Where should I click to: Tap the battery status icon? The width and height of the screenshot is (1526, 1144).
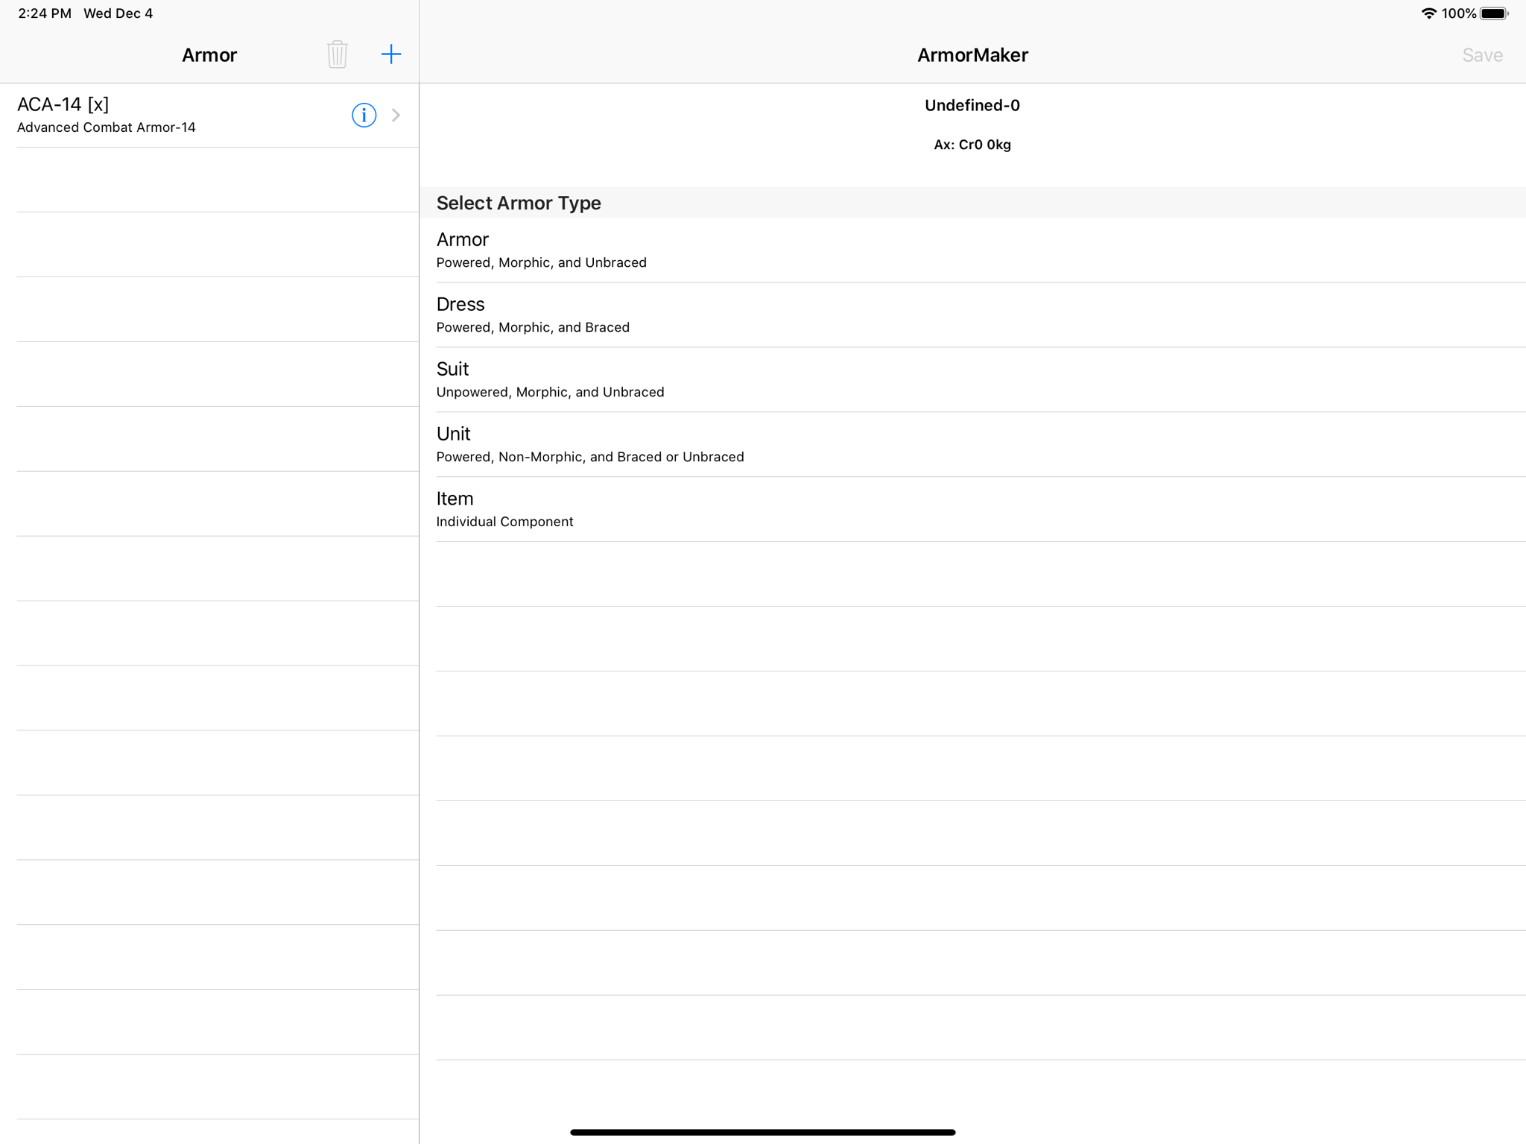tap(1494, 13)
